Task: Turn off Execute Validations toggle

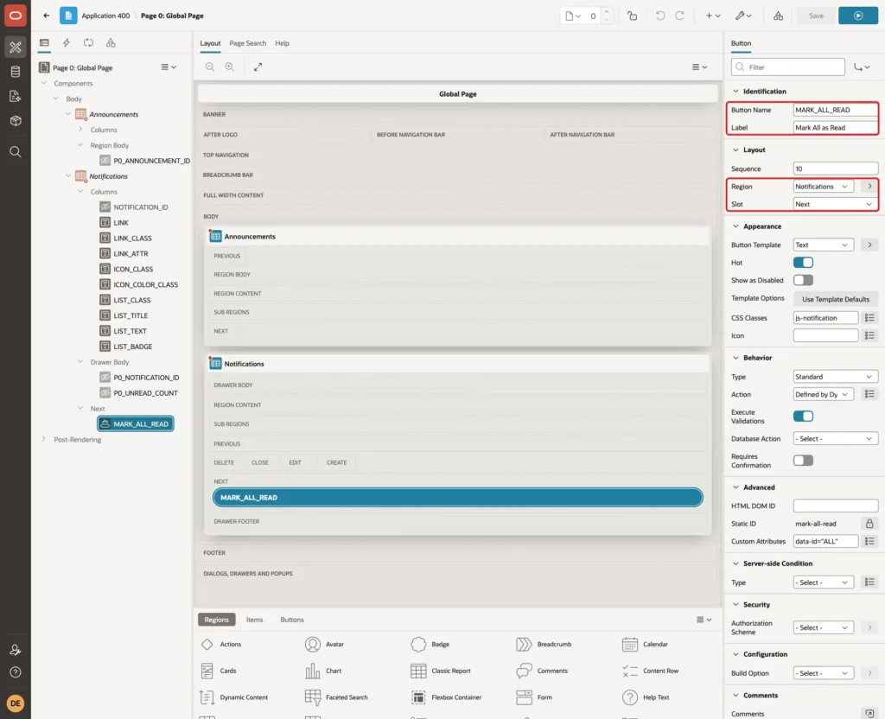Action: tap(803, 417)
